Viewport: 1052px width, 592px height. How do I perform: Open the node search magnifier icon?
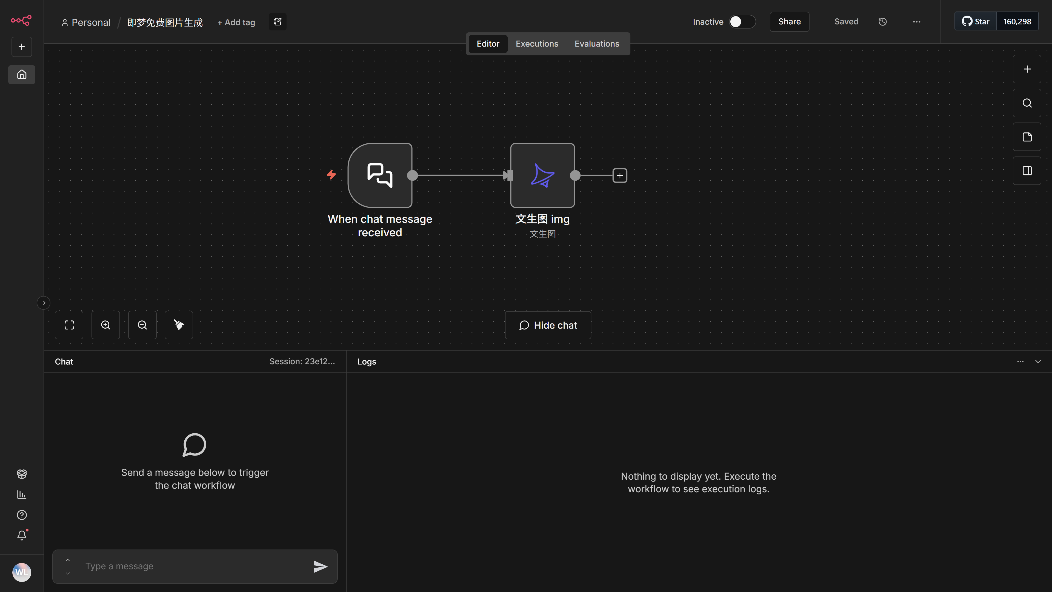pyautogui.click(x=1027, y=103)
